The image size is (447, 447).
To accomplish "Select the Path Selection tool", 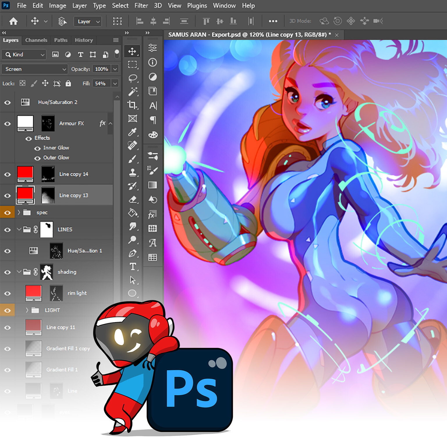I will click(132, 280).
